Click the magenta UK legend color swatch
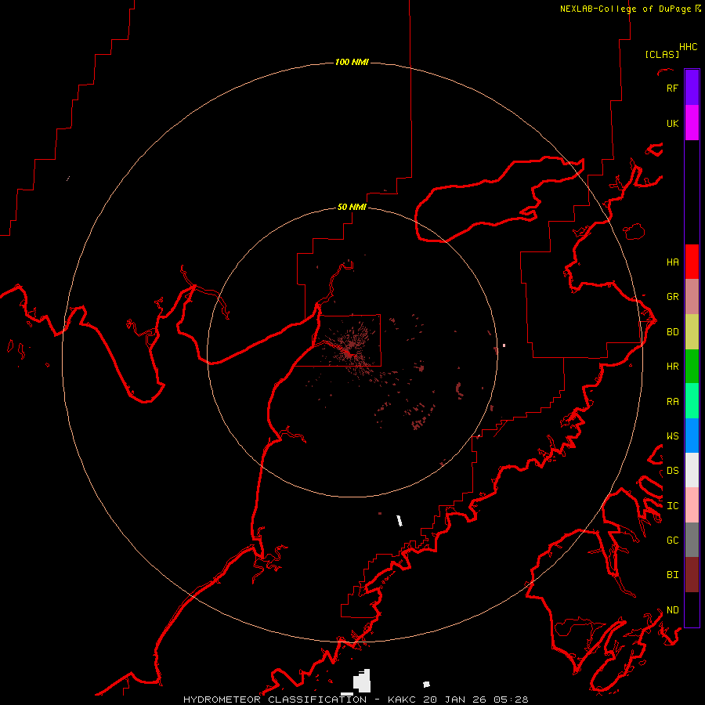This screenshot has width=705, height=705. point(692,123)
